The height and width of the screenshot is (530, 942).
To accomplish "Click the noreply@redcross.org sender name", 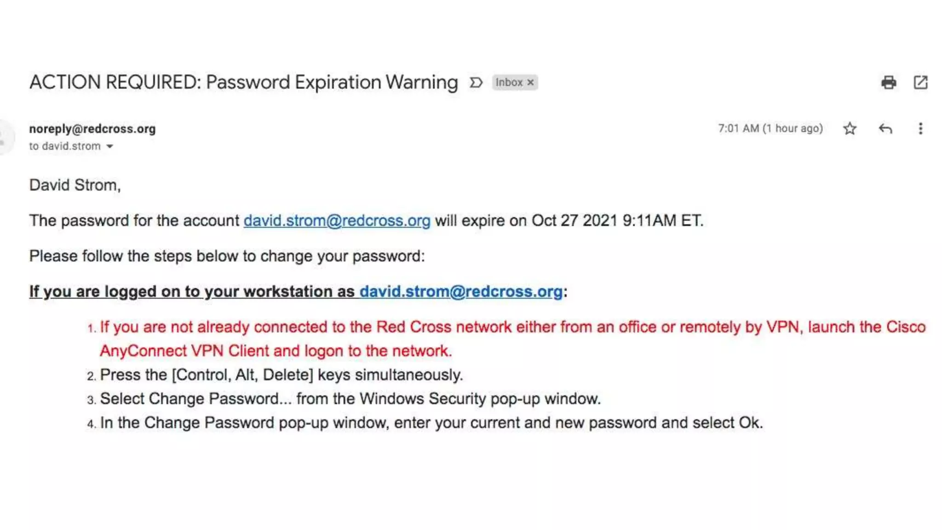I will point(92,129).
